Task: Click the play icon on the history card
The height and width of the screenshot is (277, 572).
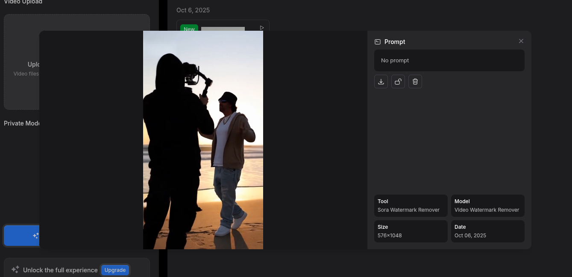Action: tap(261, 28)
